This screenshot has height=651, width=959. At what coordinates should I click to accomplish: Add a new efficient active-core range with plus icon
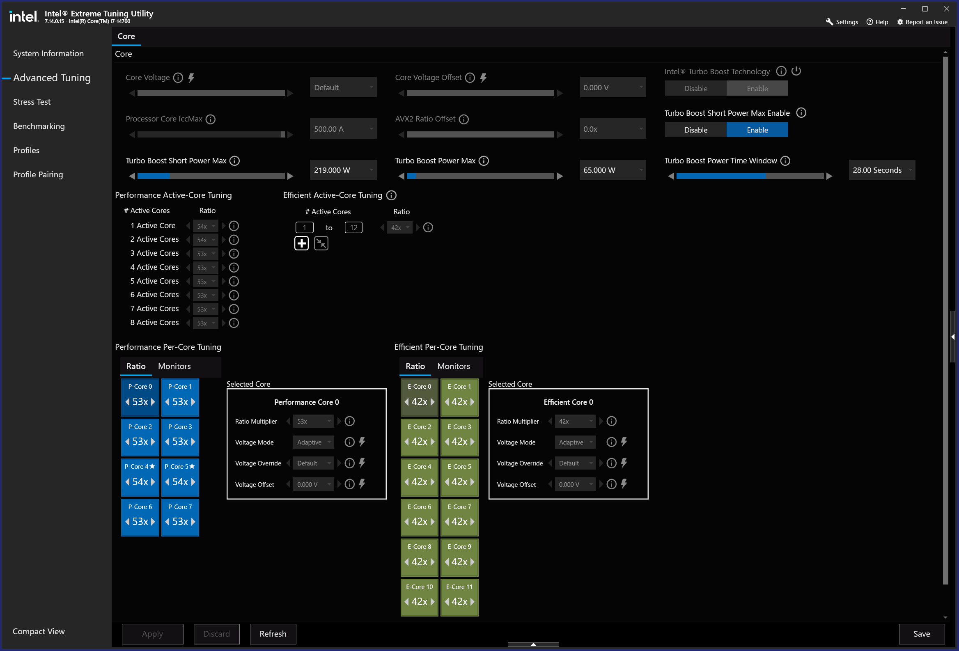[x=301, y=243]
